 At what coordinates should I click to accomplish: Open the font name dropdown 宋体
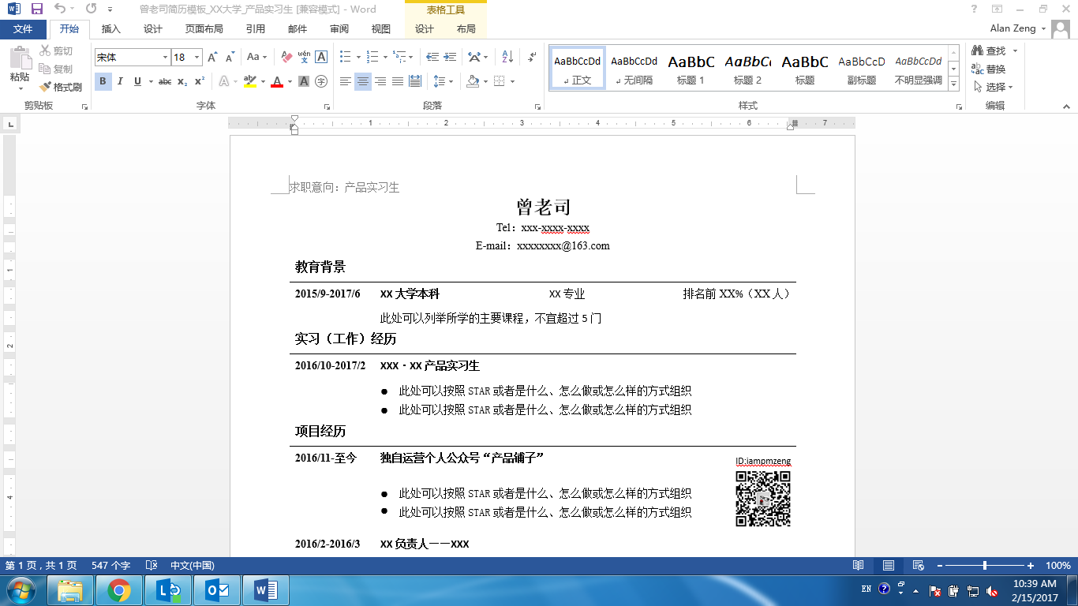tap(166, 57)
